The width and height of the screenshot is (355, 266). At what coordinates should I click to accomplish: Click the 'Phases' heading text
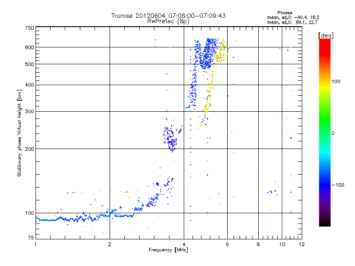285,13
